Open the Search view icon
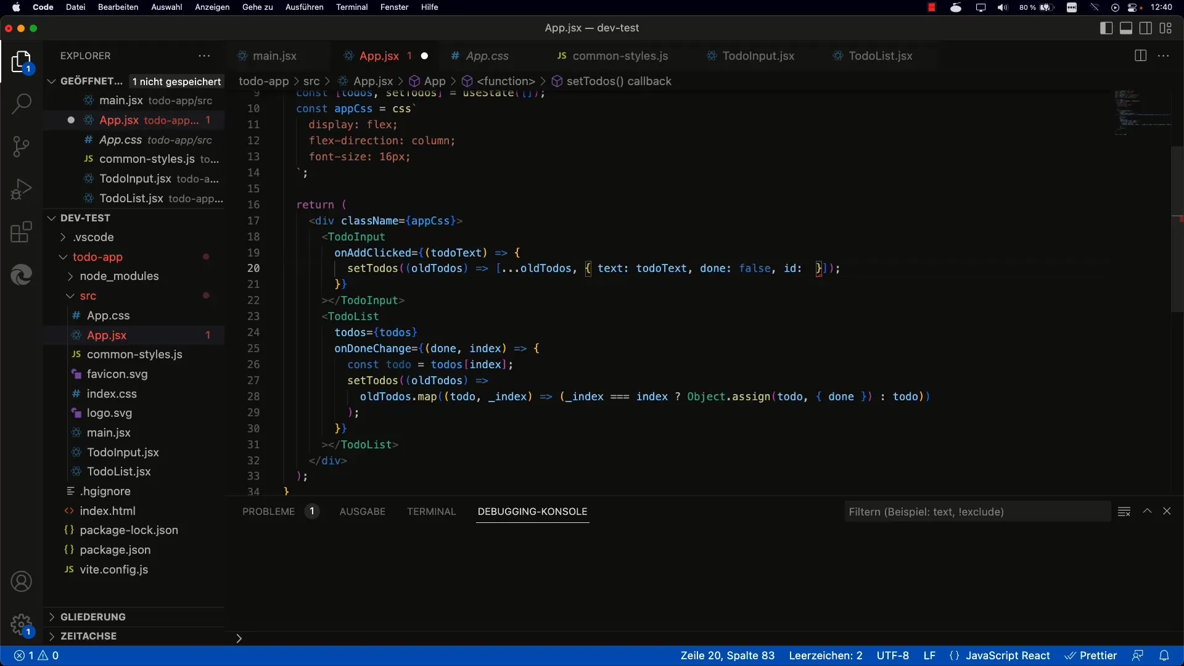This screenshot has height=666, width=1184. [x=21, y=103]
